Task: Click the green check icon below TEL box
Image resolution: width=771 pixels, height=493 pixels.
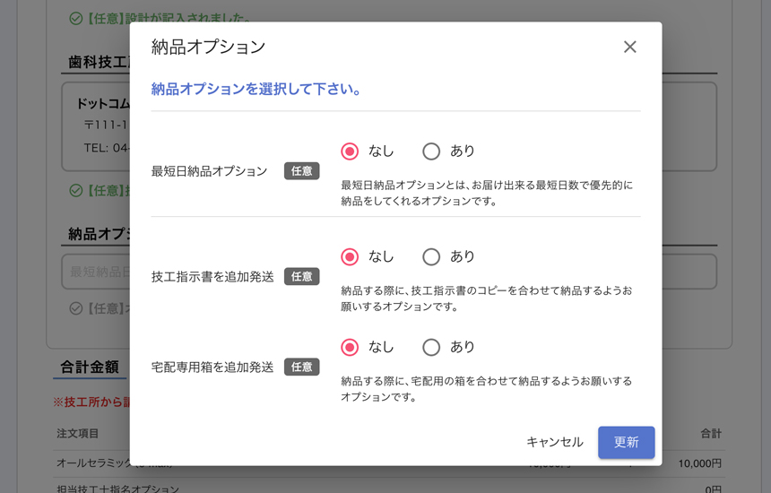Action: click(76, 190)
